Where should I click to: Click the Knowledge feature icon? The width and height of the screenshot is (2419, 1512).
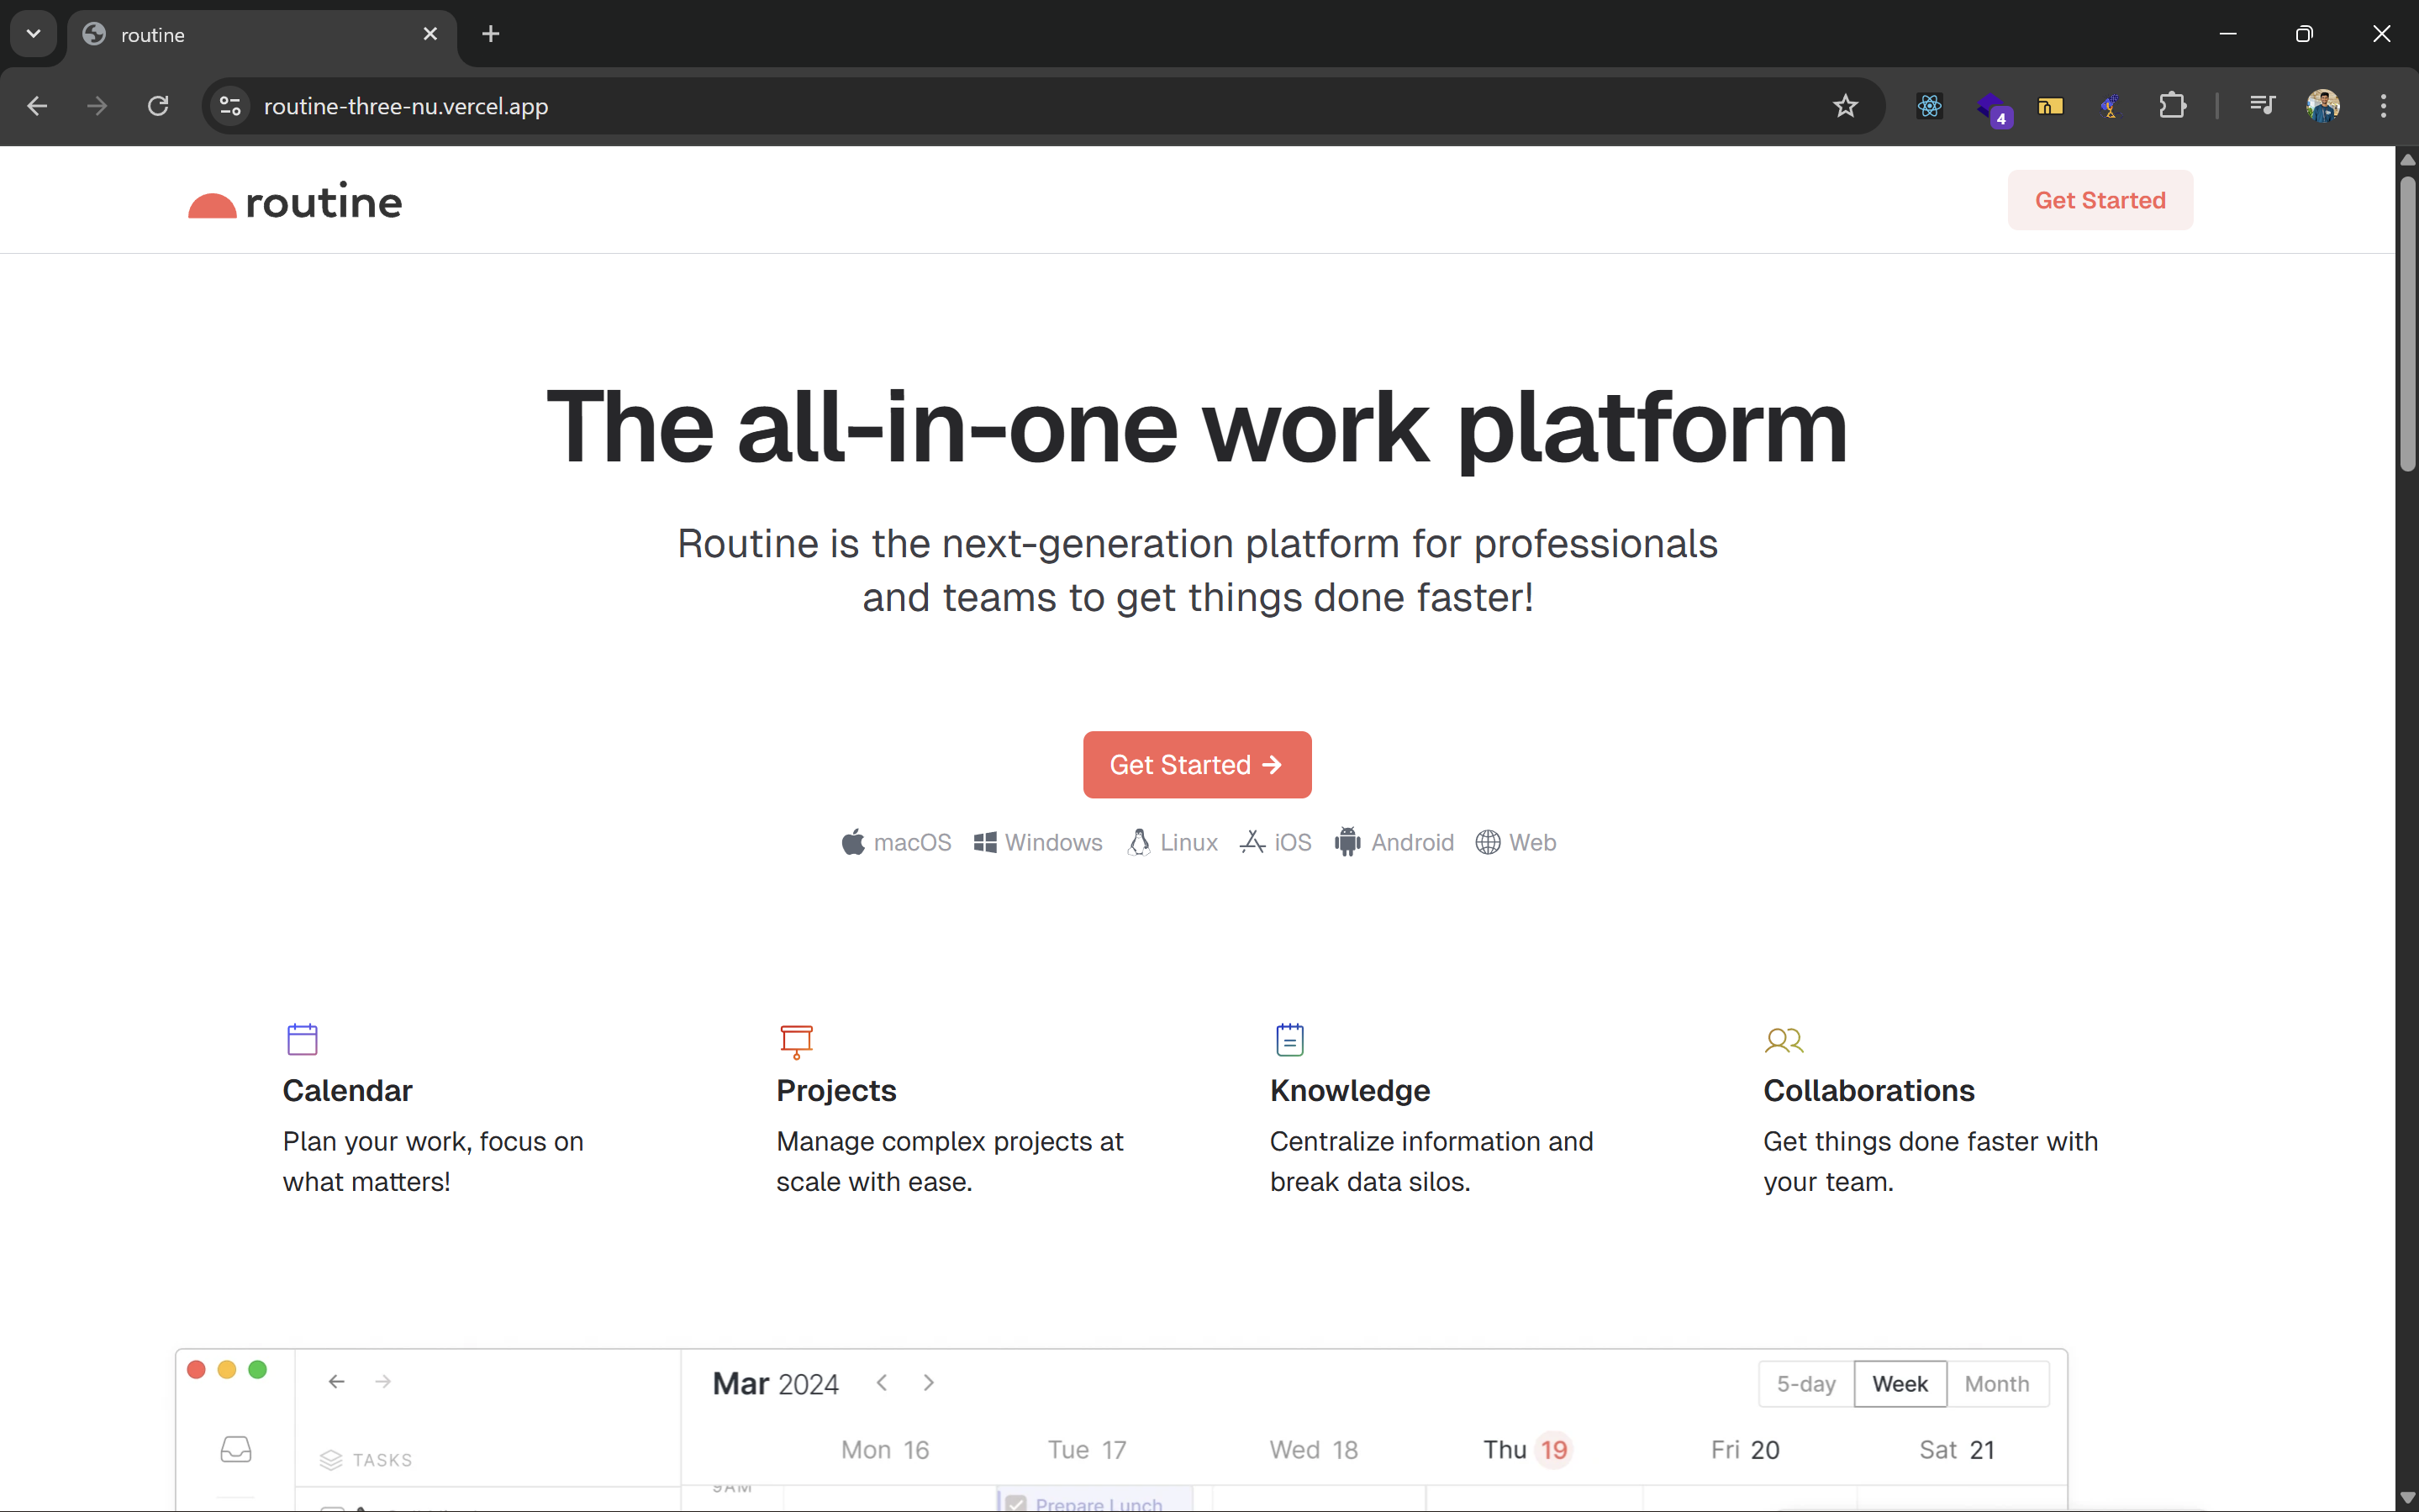pos(1289,1039)
